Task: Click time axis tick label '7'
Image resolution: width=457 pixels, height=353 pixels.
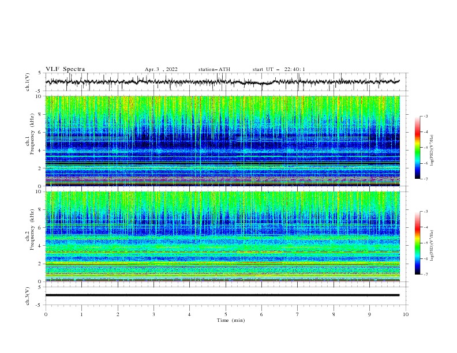Action: [x=298, y=314]
